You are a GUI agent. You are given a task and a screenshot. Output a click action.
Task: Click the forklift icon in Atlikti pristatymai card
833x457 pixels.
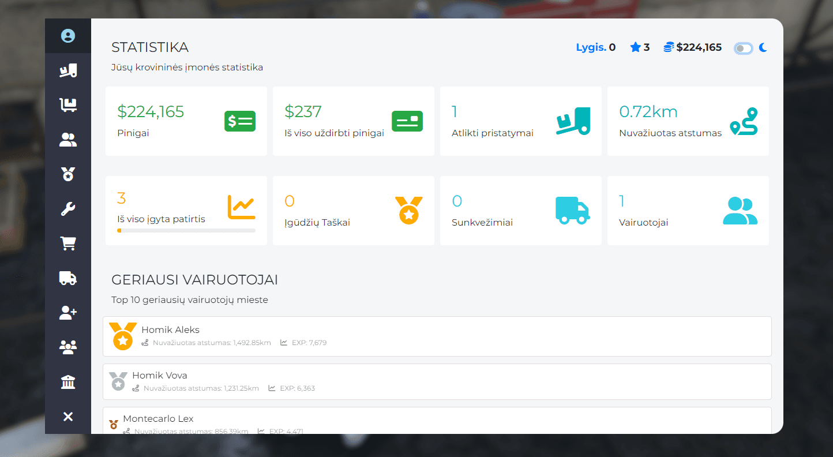tap(573, 121)
